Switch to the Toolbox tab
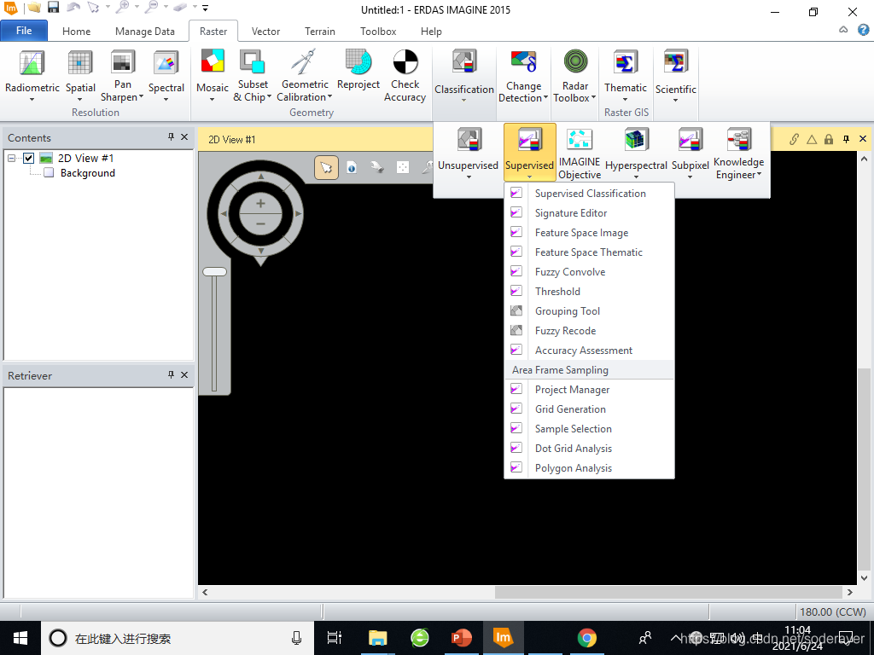The height and width of the screenshot is (655, 874). pyautogui.click(x=378, y=32)
